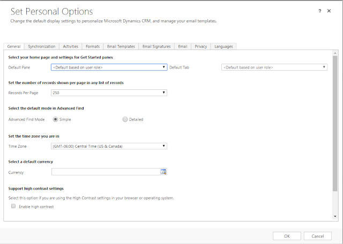The height and width of the screenshot is (244, 343).
Task: Open the Records Per Page dropdown
Action: [109, 93]
